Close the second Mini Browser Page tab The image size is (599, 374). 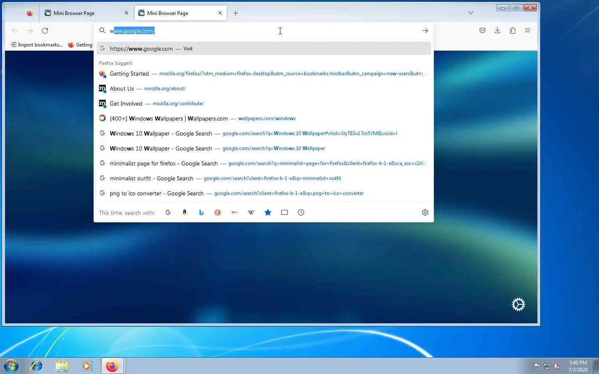click(x=220, y=13)
